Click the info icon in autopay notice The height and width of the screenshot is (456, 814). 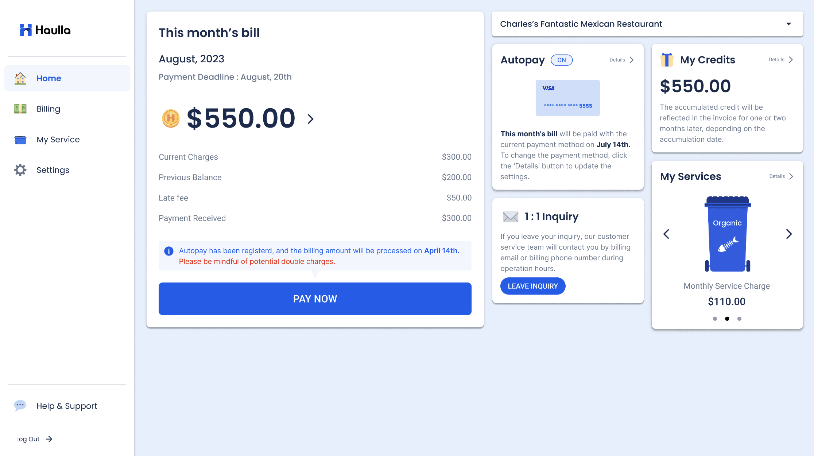168,251
